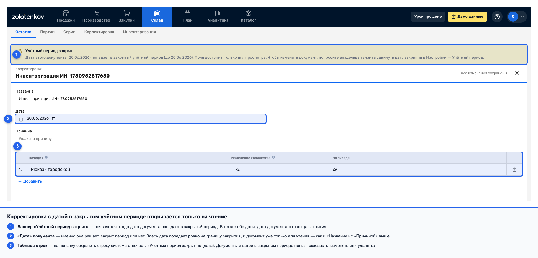
Task: Click the Добавить link
Action: (x=30, y=182)
